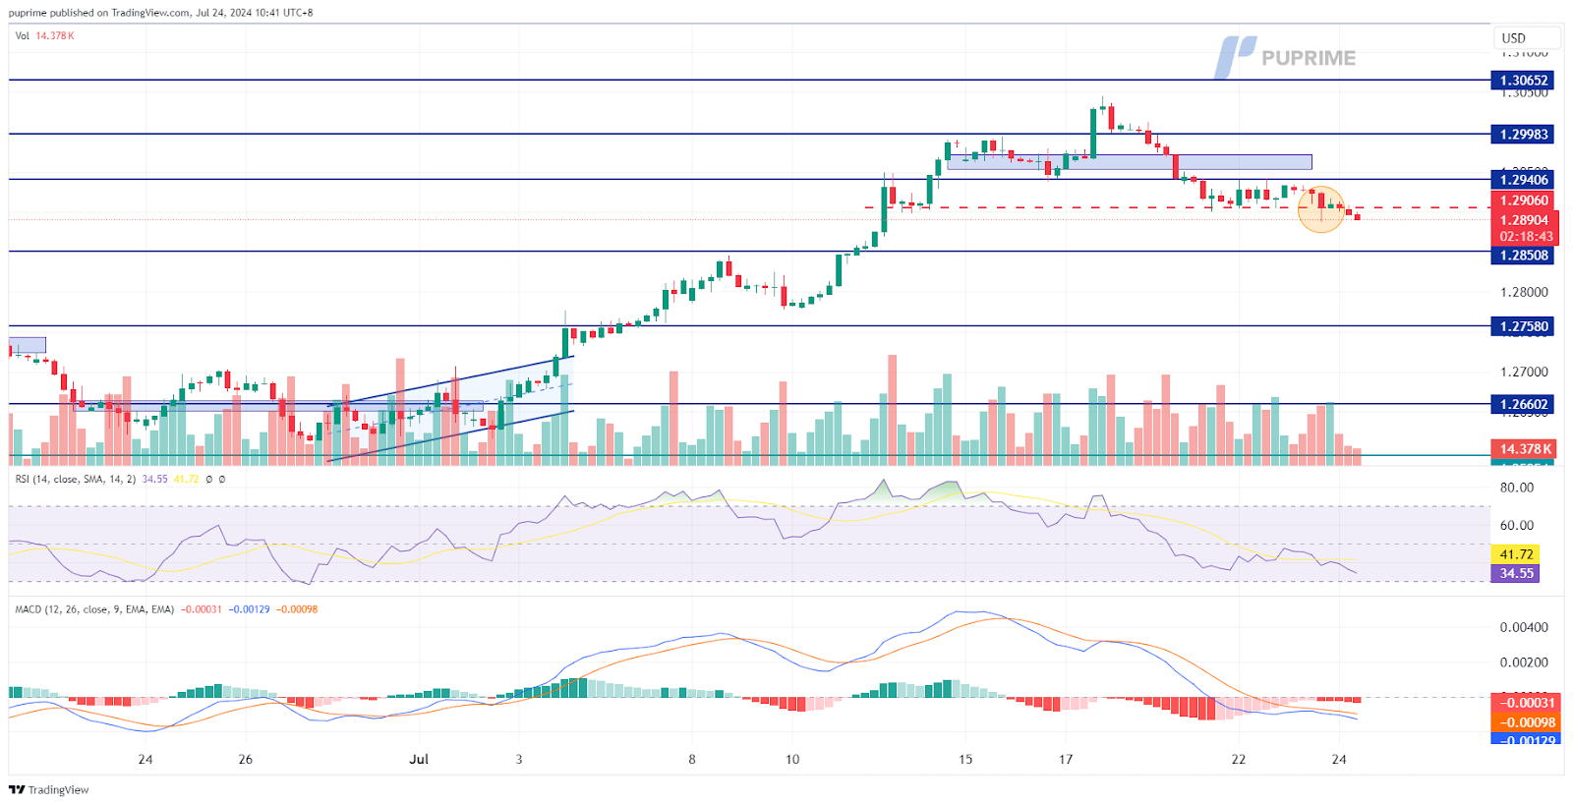The height and width of the screenshot is (805, 1573).
Task: Click the Jul month label on time axis
Action: [419, 759]
